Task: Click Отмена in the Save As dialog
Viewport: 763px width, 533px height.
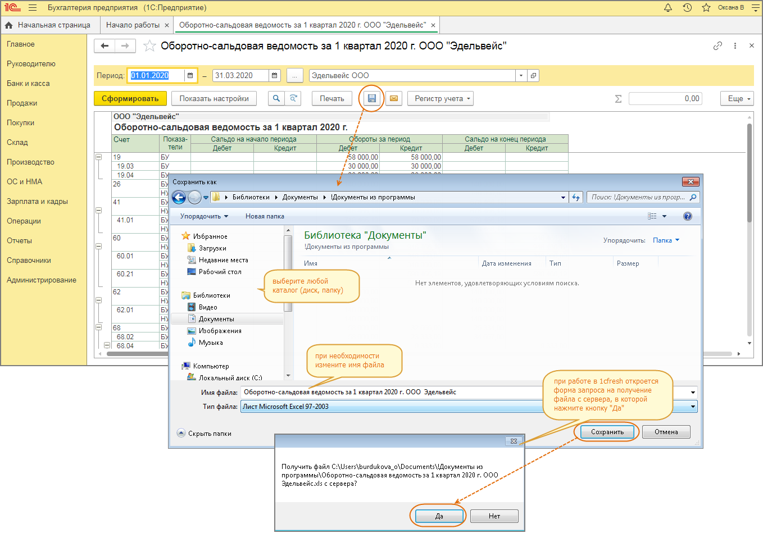Action: click(666, 432)
